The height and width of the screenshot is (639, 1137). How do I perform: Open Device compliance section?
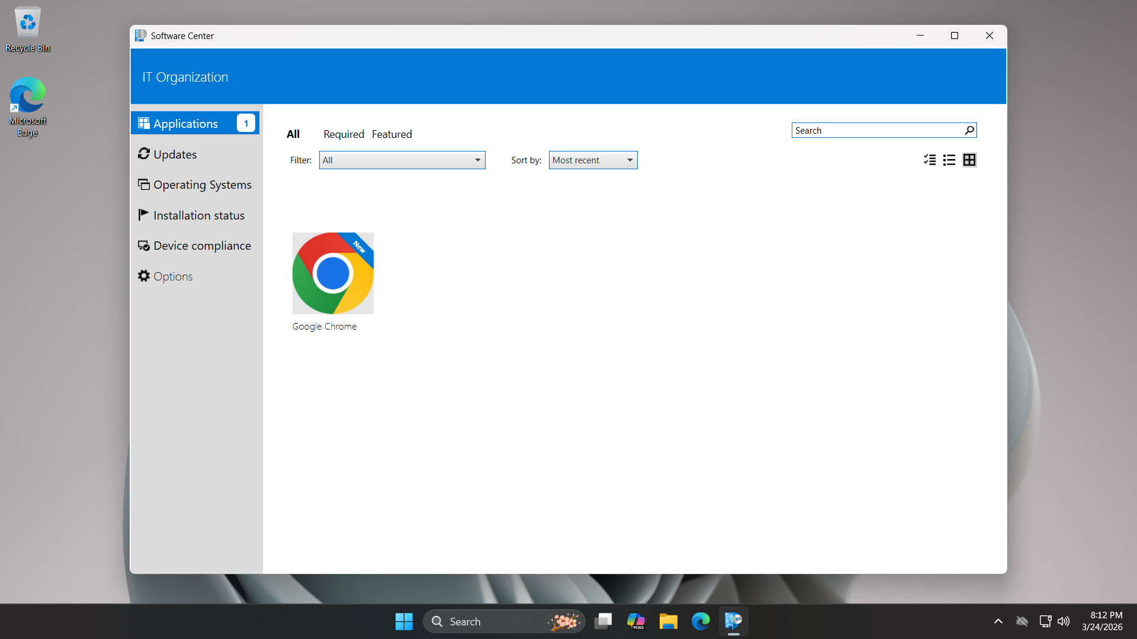(202, 246)
